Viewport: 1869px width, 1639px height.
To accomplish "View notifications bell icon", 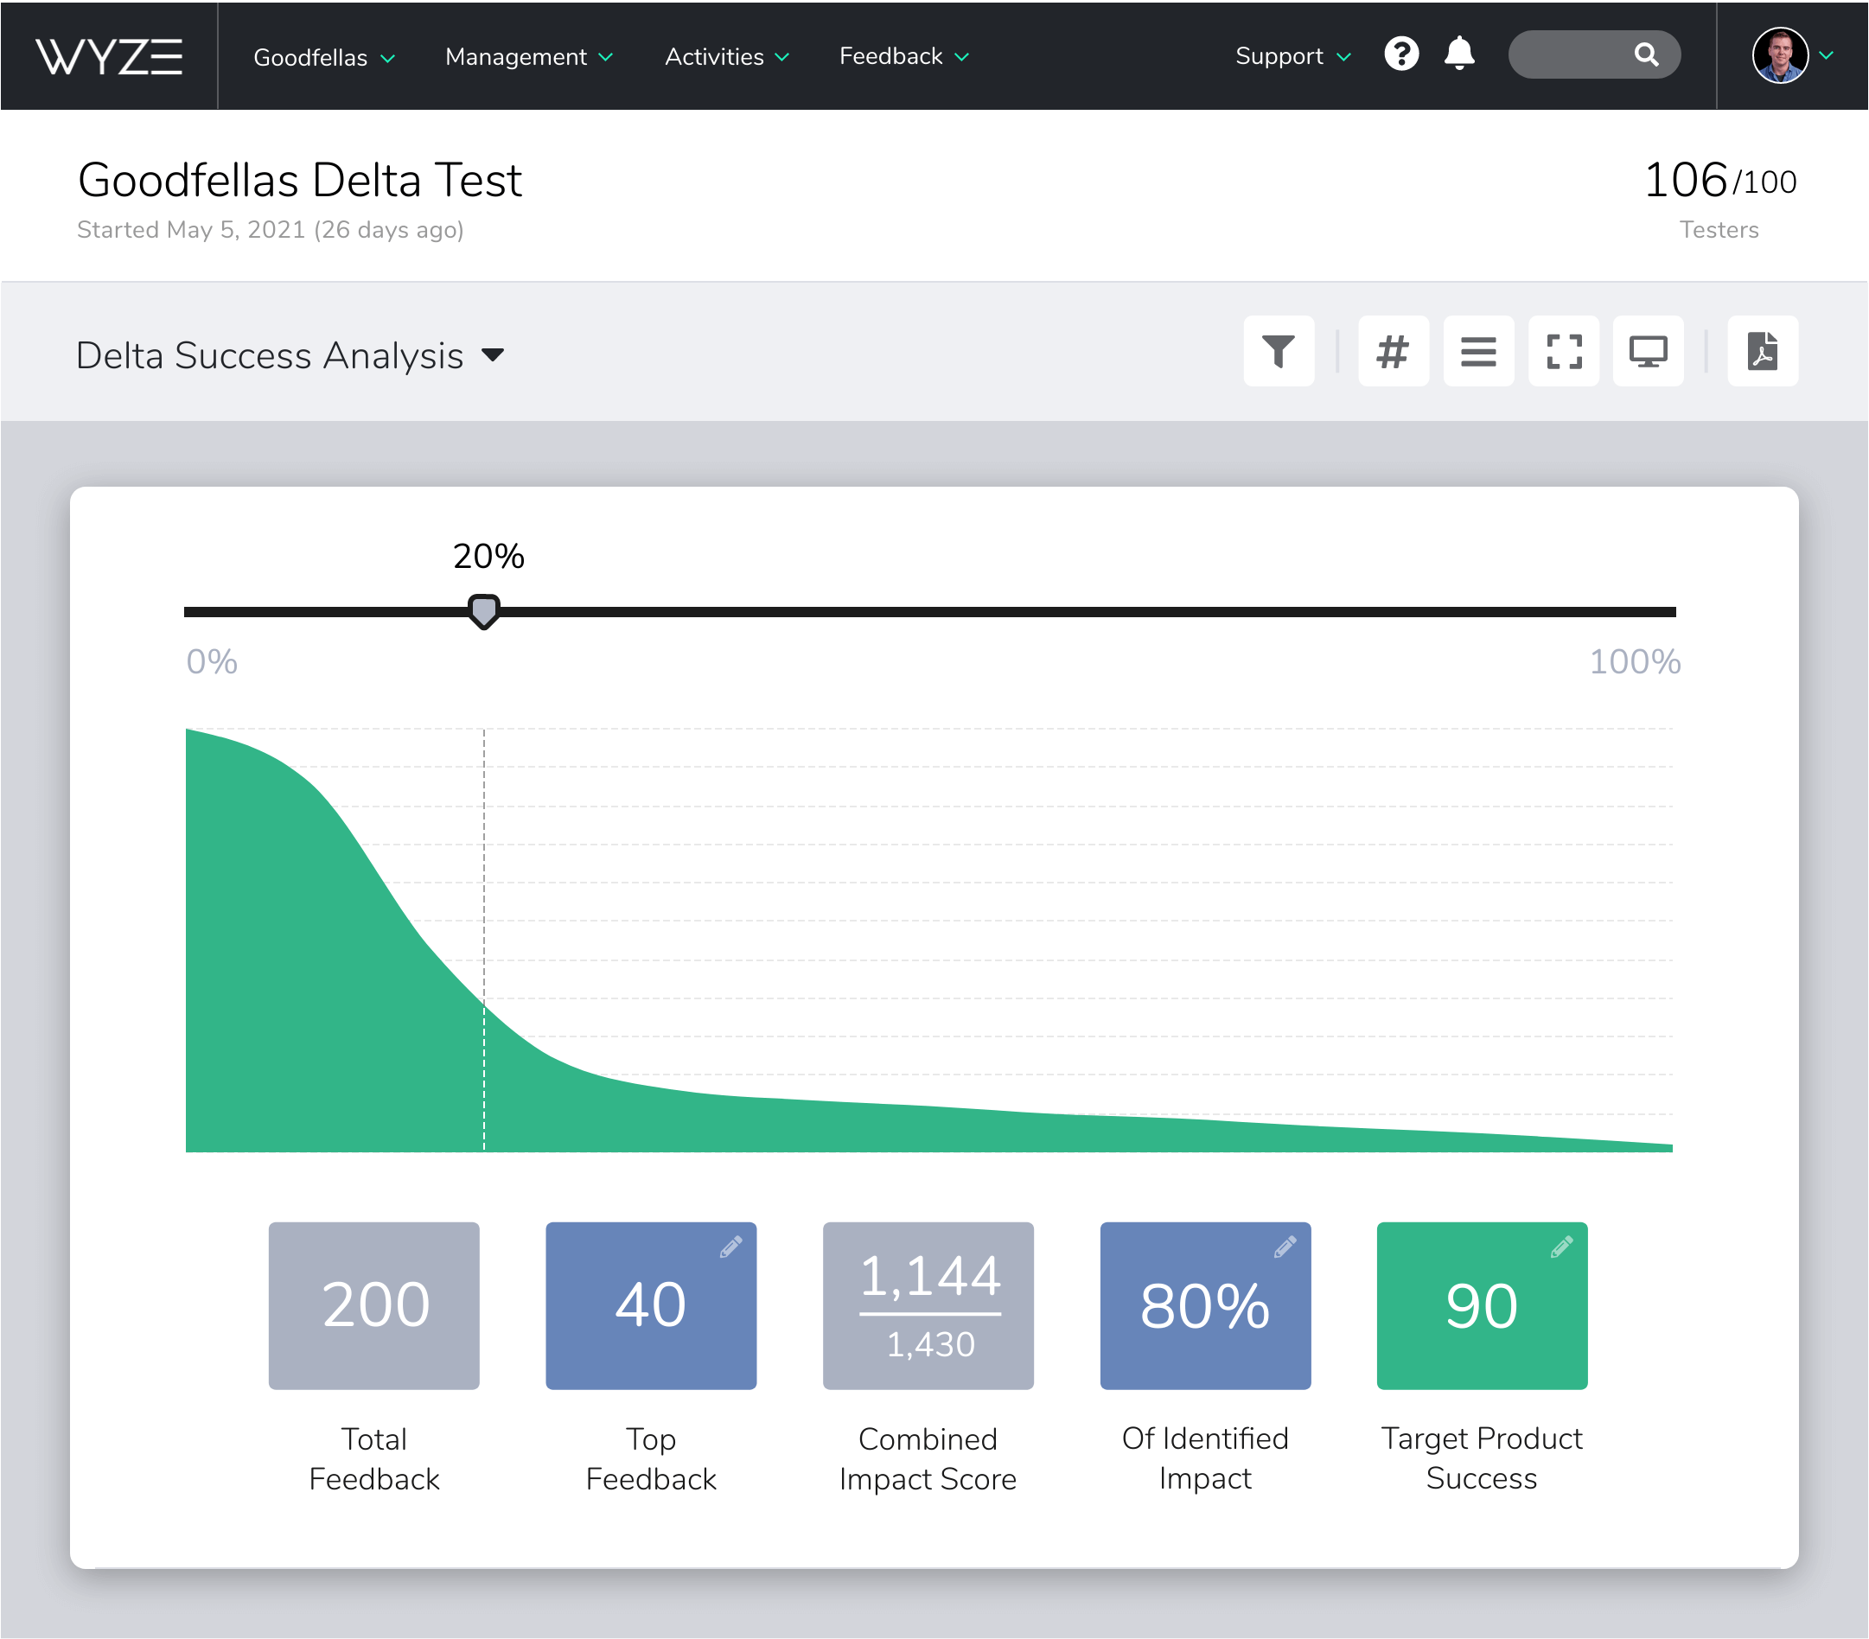I will tap(1458, 54).
